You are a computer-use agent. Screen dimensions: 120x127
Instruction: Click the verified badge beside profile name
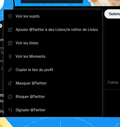point(1,26)
